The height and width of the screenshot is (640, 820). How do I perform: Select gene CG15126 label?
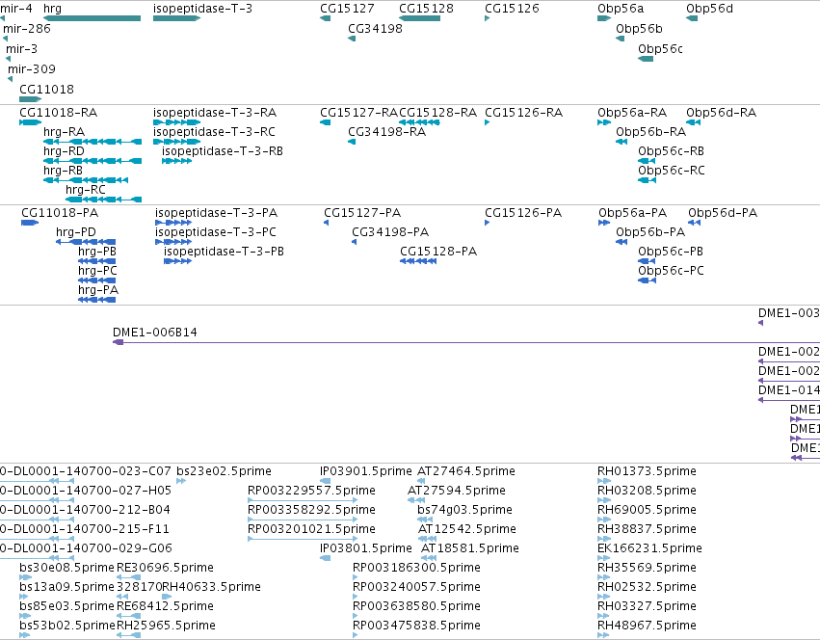pos(512,9)
